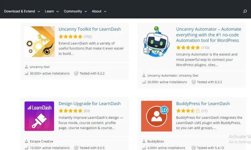Click the 20,000+ active installations text
The width and height of the screenshot is (251, 150).
click(167, 82)
